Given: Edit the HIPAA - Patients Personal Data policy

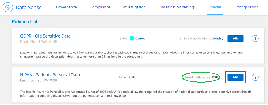Looking at the screenshot, I should 235,77.
